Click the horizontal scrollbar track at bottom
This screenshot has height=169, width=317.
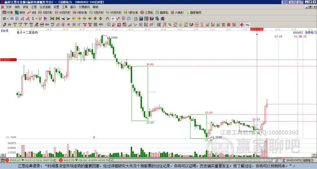click(x=194, y=160)
